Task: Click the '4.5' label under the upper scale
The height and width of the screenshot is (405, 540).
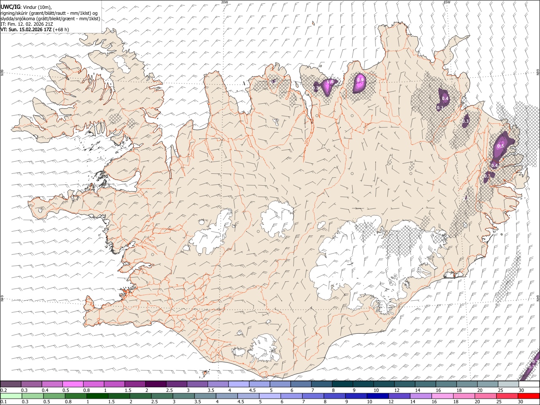Action: [252, 390]
